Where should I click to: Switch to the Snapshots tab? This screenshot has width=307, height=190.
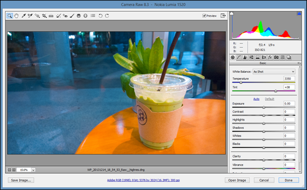(289, 57)
